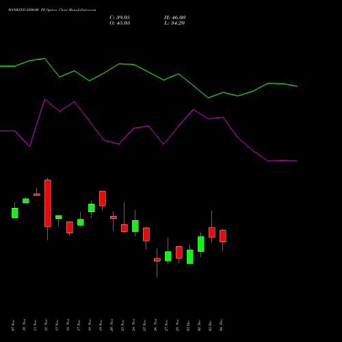Click the red candlestick above 25 Nov
Screen dimensions: 342x342
click(x=146, y=234)
